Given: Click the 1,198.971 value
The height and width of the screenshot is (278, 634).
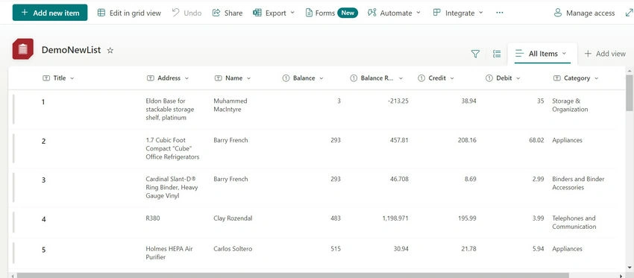Looking at the screenshot, I should pos(395,218).
